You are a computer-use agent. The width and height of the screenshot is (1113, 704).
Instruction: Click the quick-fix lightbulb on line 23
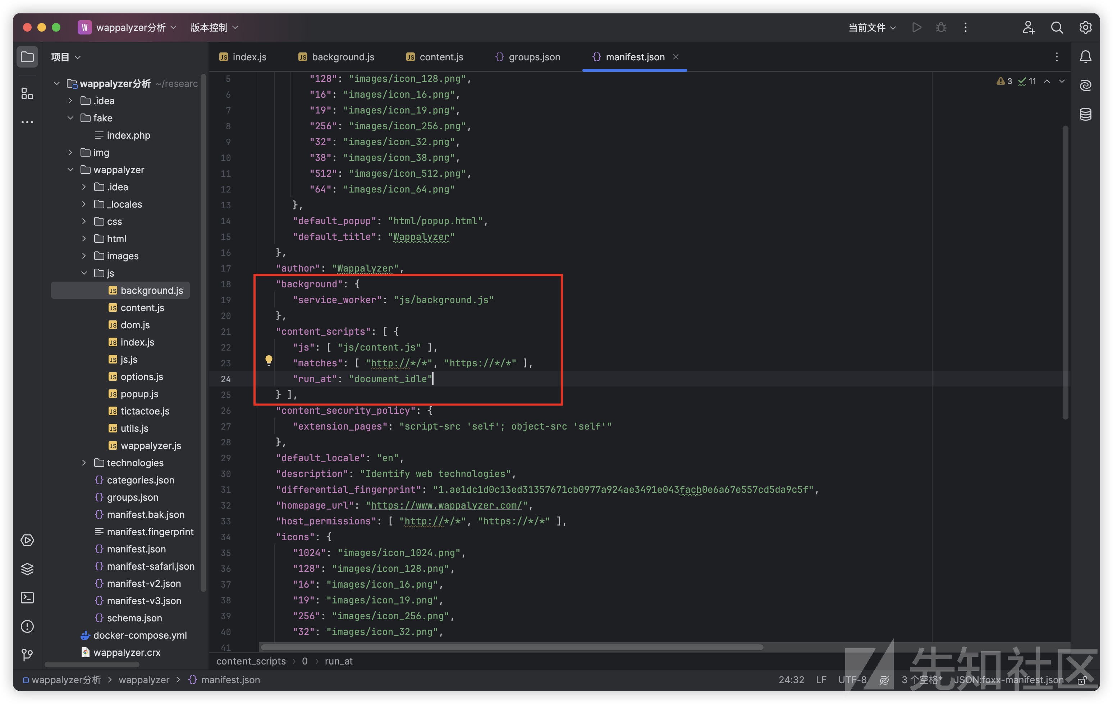269,360
